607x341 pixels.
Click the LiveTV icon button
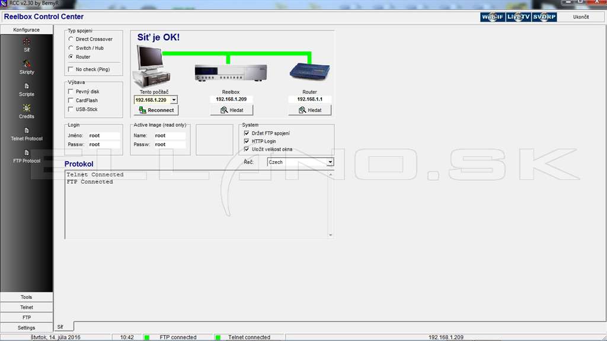click(x=518, y=17)
